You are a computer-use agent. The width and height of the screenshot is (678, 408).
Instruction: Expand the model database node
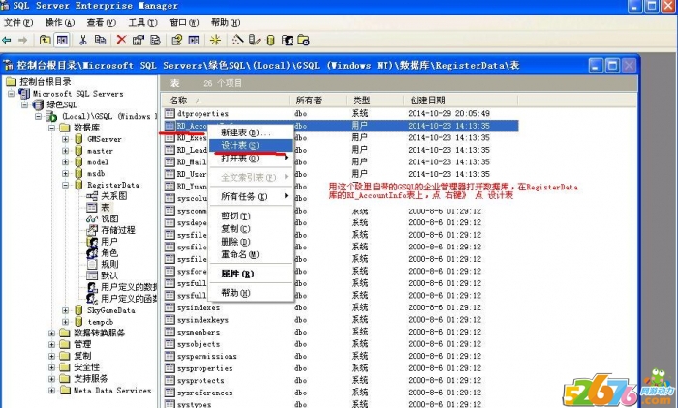point(65,161)
